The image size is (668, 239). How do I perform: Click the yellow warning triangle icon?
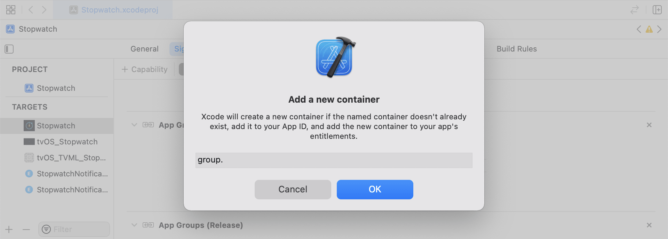[649, 29]
